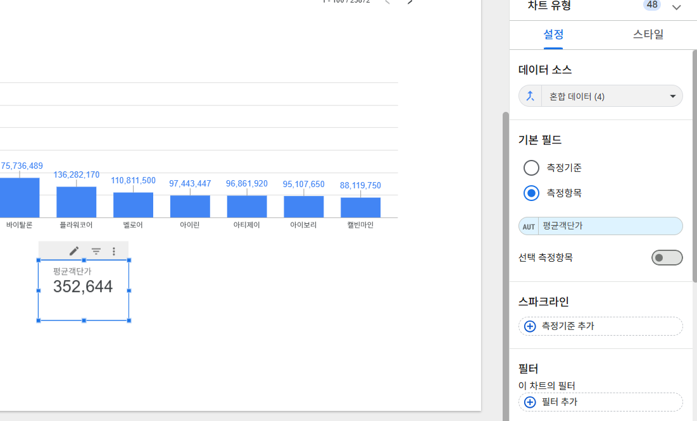Click the 아이보리 bar in the chart
Screen dimensions: 697x421
304,207
